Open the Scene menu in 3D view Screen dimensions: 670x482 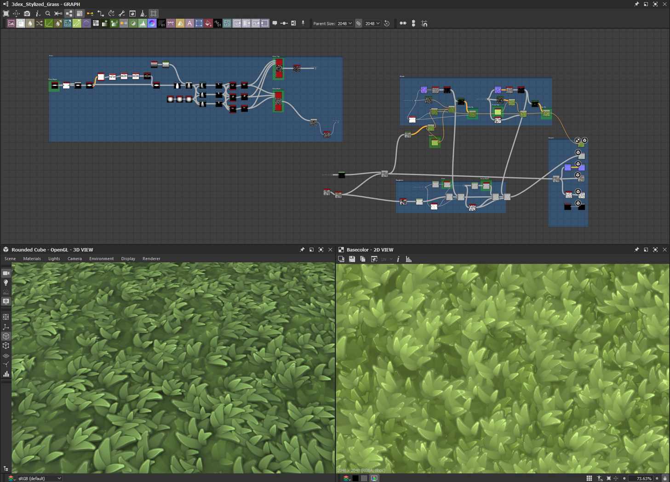pos(10,259)
